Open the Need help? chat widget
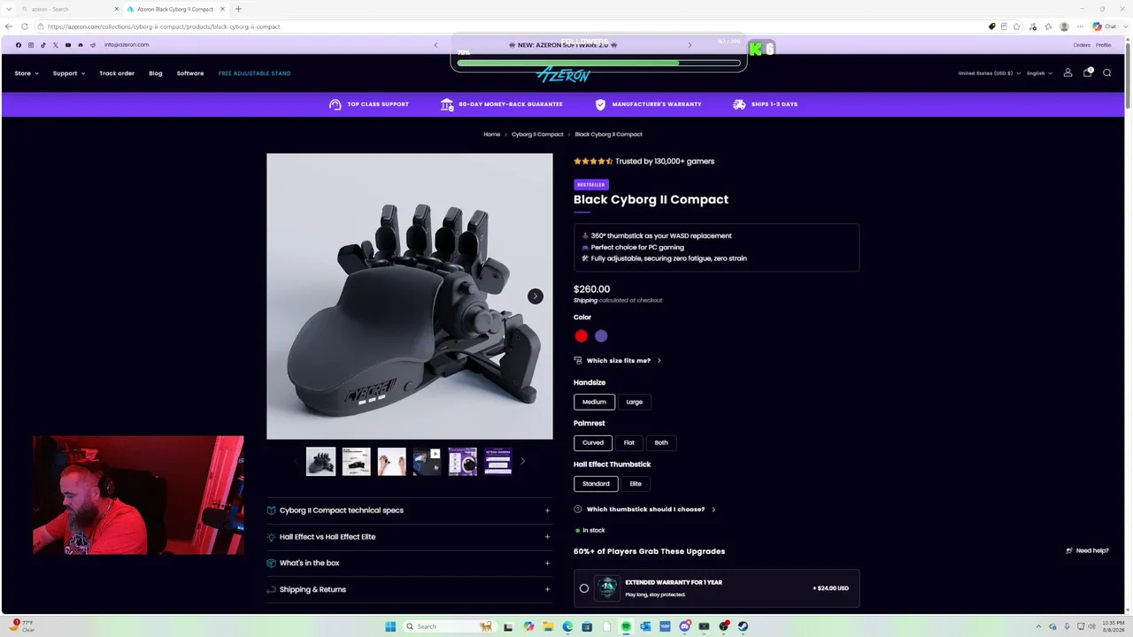The image size is (1133, 637). [1088, 551]
